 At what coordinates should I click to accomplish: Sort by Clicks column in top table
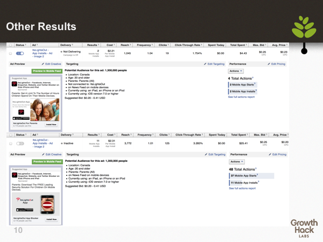coord(164,45)
